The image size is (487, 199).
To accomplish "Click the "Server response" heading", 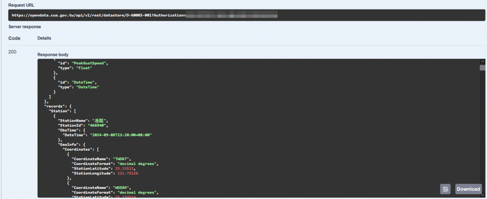I will (25, 27).
